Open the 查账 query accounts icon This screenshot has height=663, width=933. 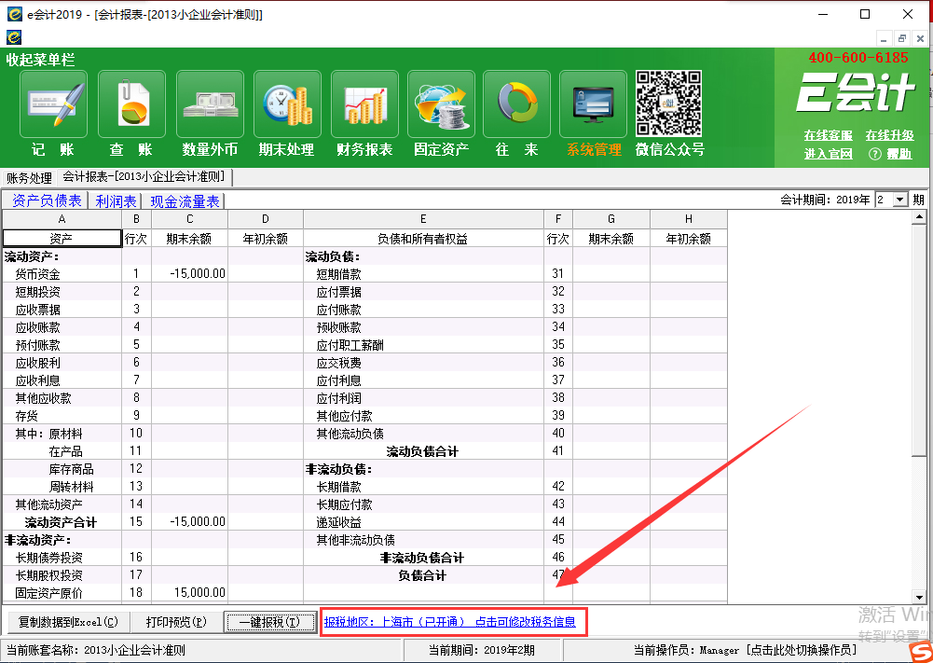pos(131,104)
